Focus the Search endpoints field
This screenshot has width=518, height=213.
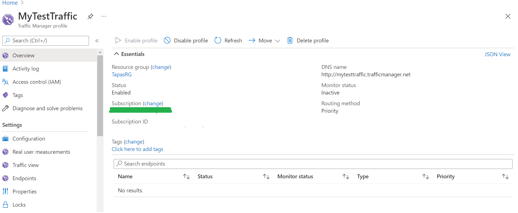click(313, 164)
